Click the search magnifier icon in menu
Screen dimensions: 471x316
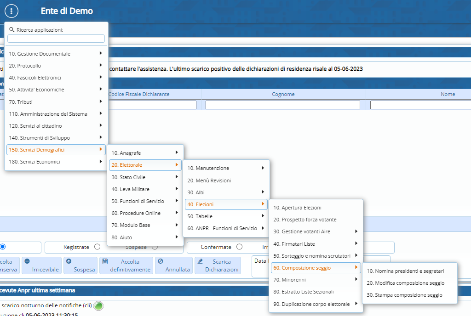[12, 29]
